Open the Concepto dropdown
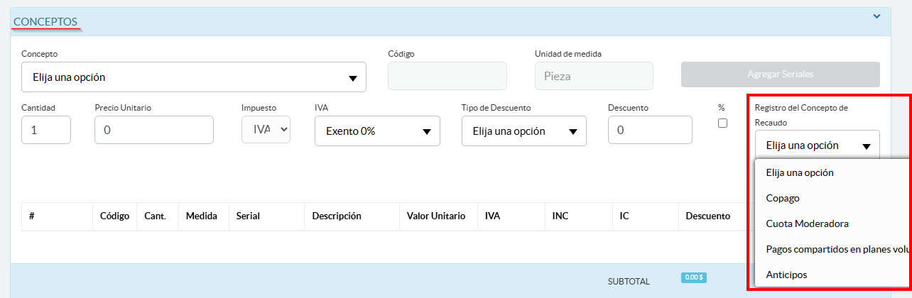This screenshot has width=912, height=298. (x=193, y=77)
